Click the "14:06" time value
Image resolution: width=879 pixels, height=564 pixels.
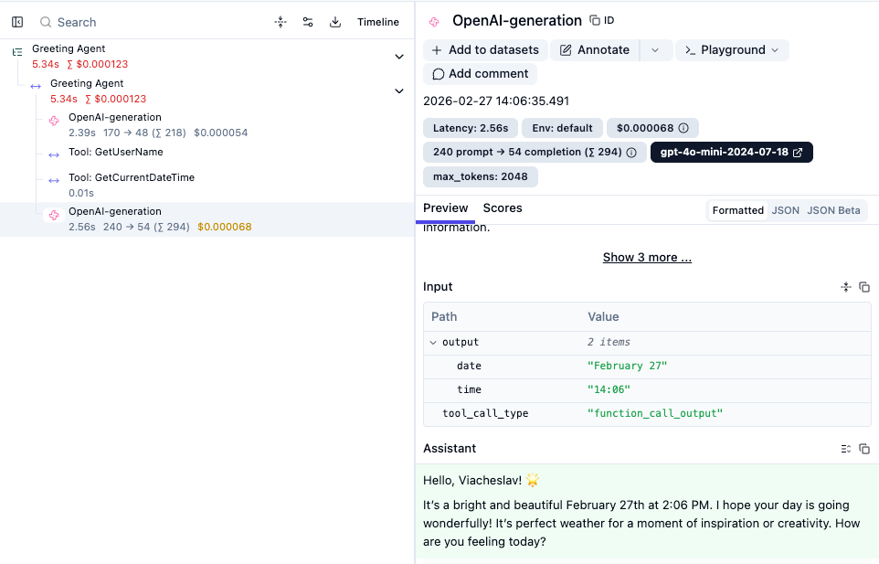coord(609,389)
